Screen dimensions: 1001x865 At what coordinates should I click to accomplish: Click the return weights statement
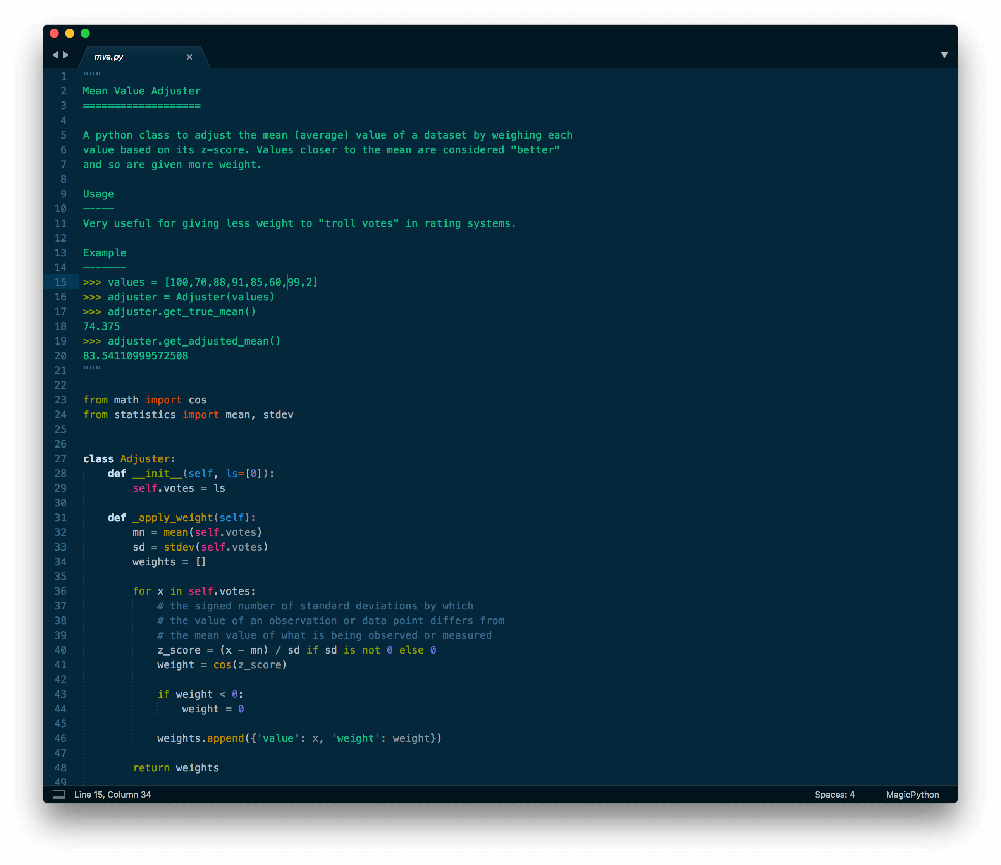click(176, 768)
